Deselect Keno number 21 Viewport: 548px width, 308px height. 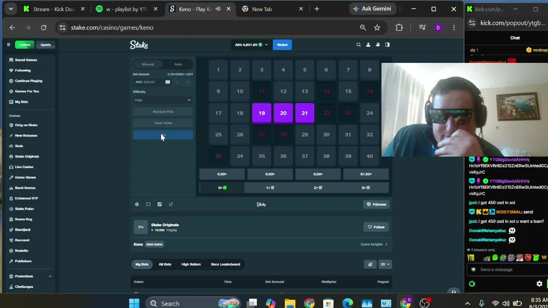pyautogui.click(x=304, y=113)
